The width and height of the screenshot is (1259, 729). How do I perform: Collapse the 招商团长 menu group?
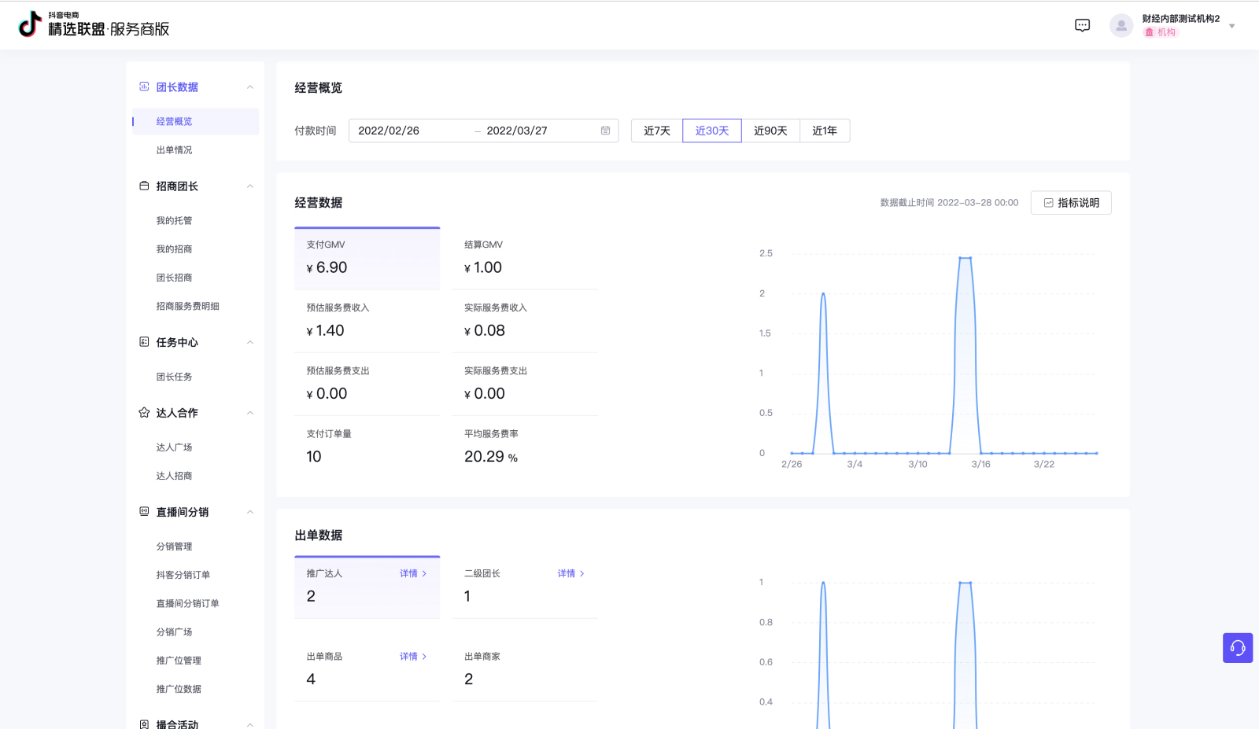(250, 186)
